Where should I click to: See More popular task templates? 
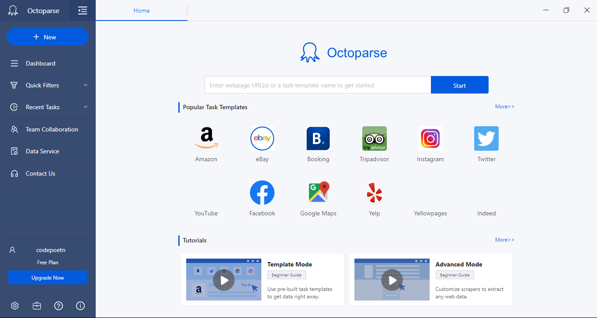tap(505, 107)
